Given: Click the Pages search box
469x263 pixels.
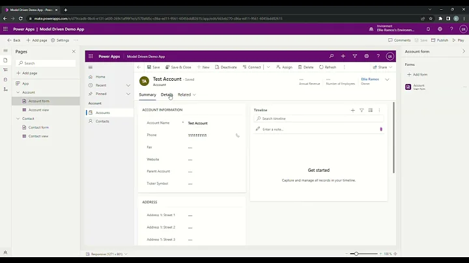Looking at the screenshot, I should click(46, 63).
